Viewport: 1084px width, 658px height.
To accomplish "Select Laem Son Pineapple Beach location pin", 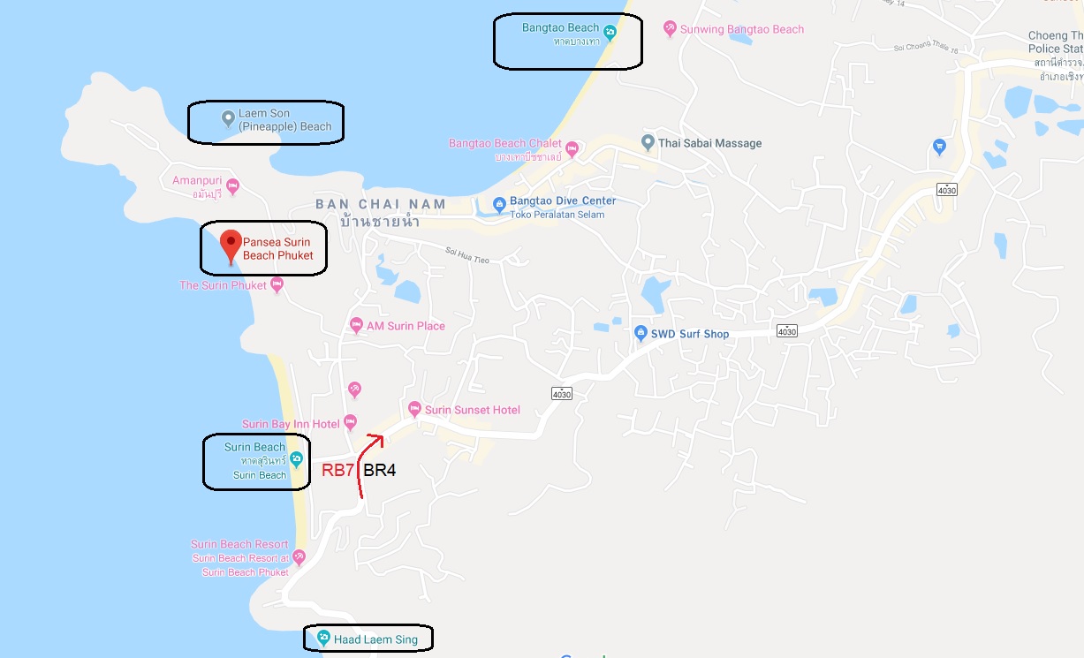I will pyautogui.click(x=227, y=117).
